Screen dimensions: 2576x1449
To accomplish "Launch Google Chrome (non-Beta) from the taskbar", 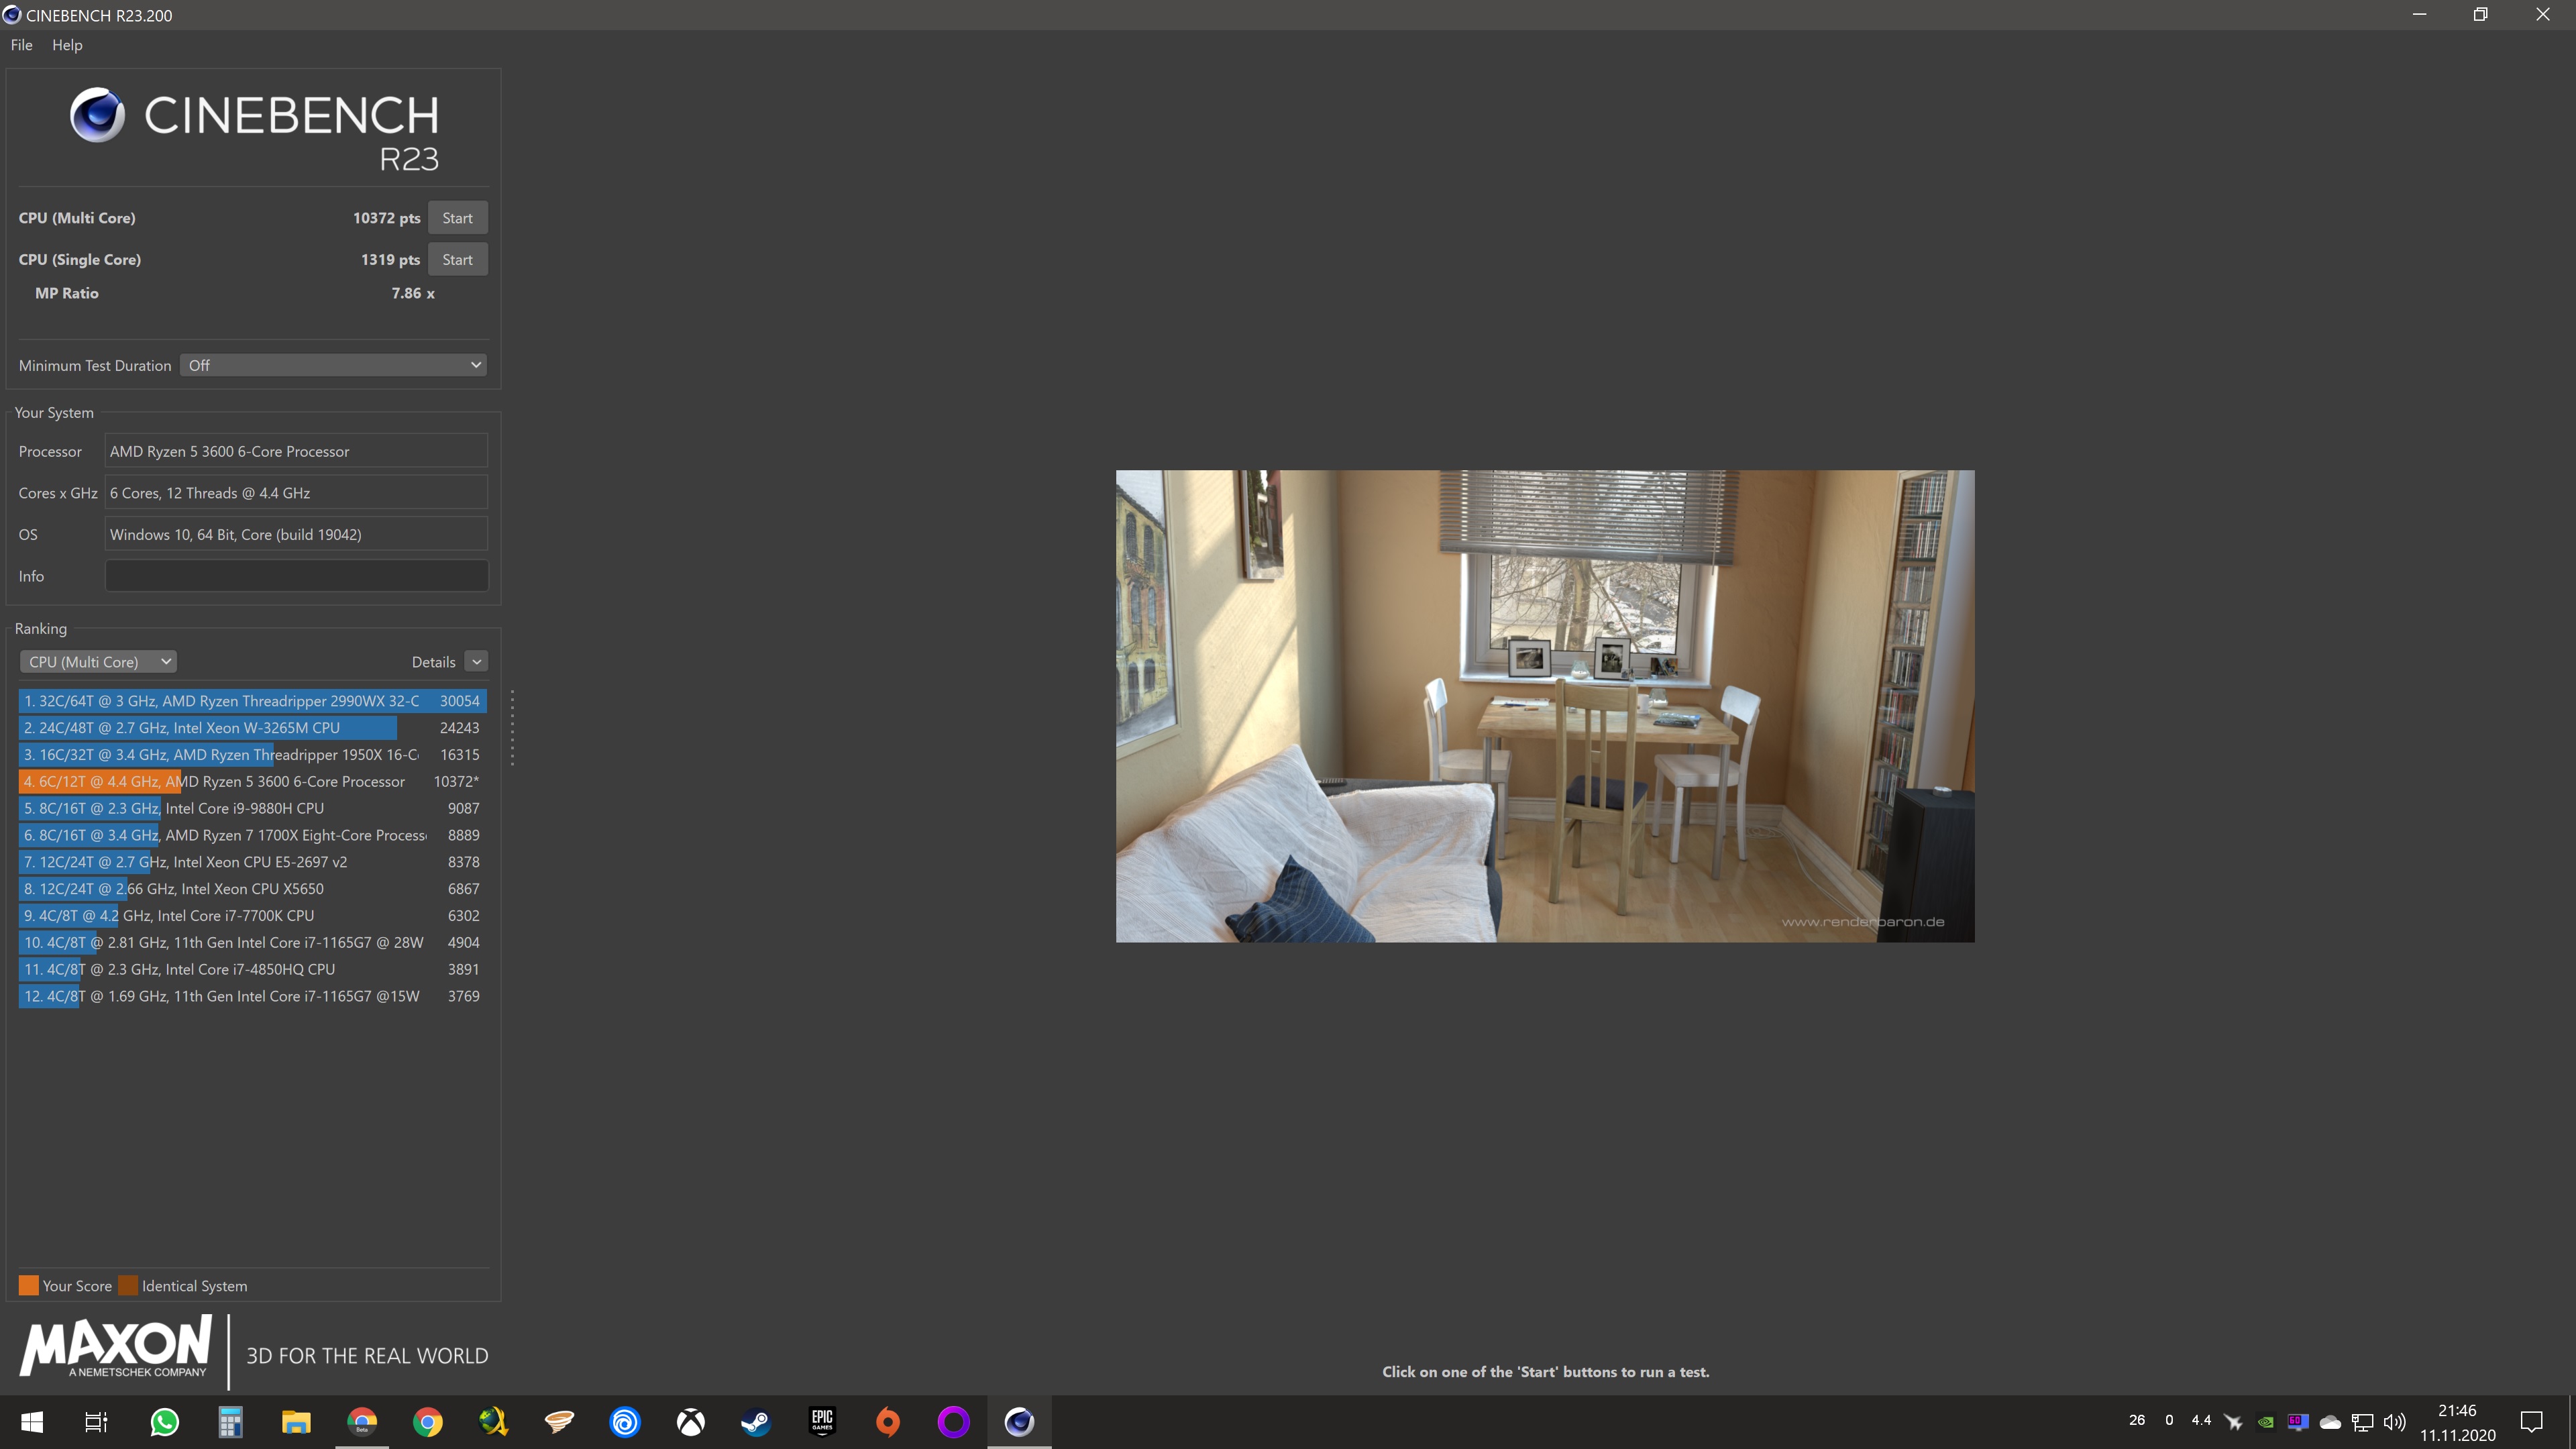I will click(x=428, y=1421).
